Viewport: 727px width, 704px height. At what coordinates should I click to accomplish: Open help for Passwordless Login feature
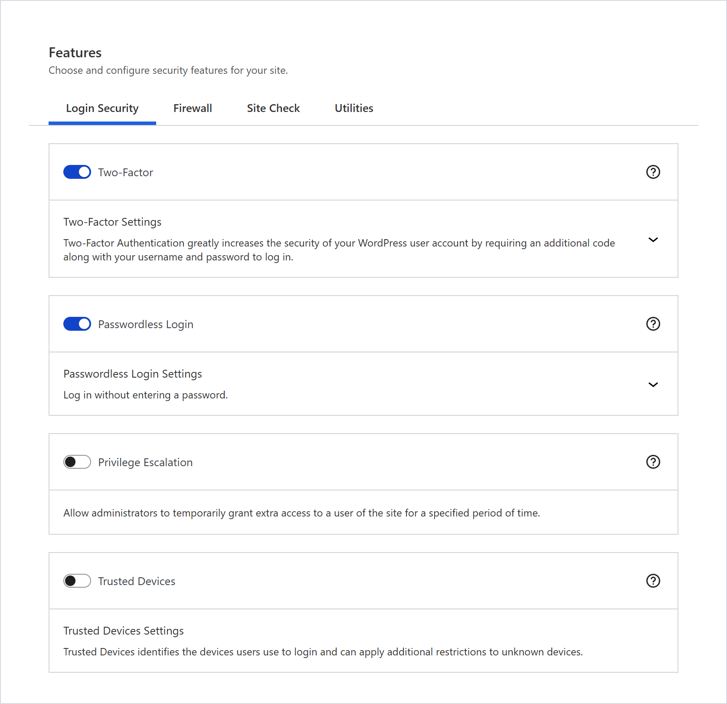(x=653, y=324)
